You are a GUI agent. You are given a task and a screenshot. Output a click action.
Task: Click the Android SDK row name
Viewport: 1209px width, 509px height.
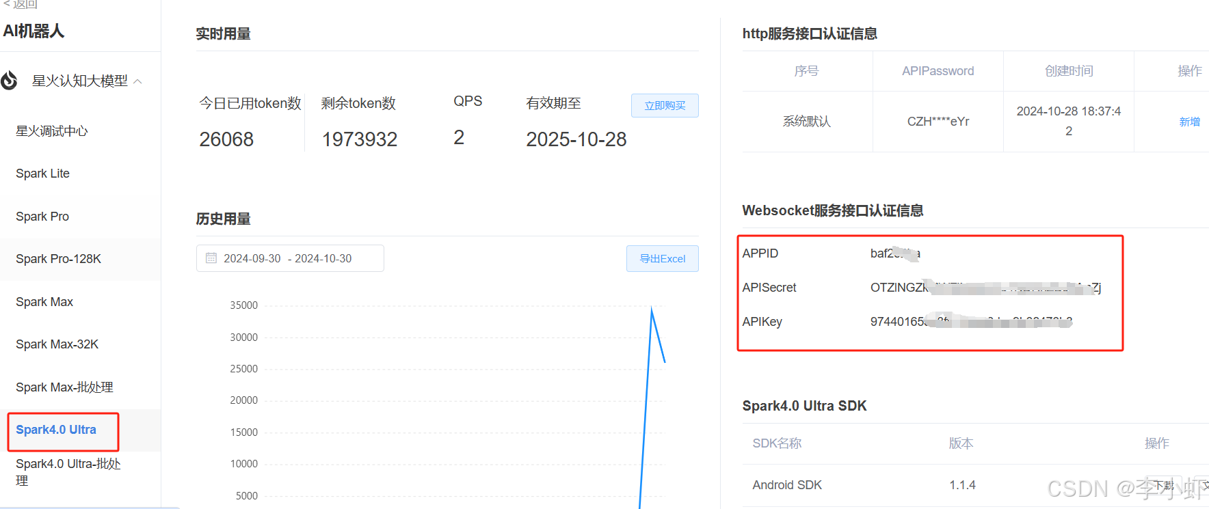click(x=787, y=485)
